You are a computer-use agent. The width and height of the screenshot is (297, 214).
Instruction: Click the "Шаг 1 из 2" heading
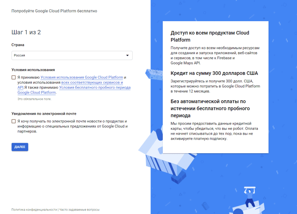[x=26, y=32]
